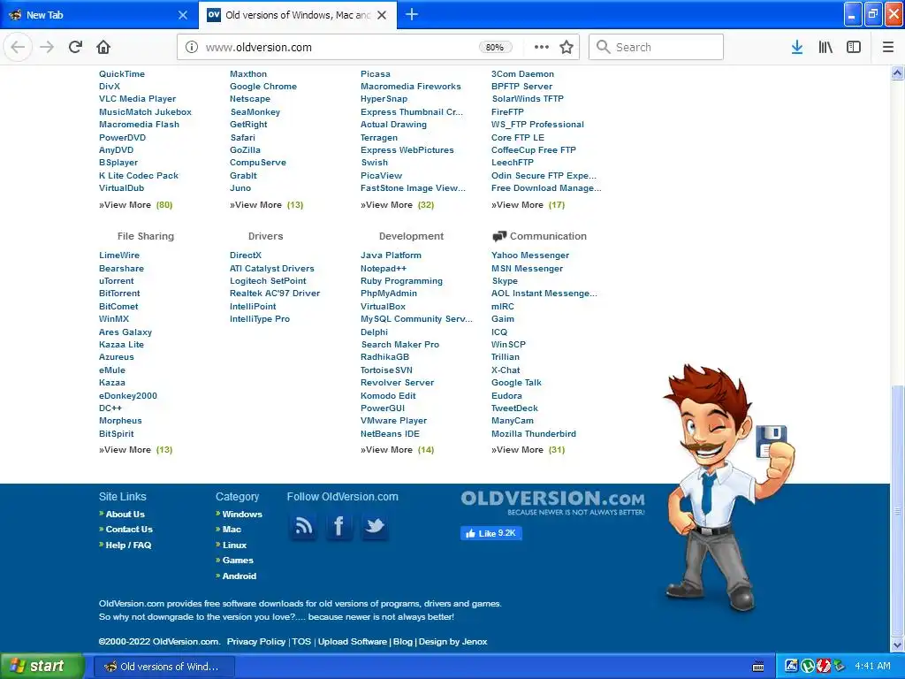Open the Blog footer link
Viewport: 905px width, 679px height.
[403, 642]
